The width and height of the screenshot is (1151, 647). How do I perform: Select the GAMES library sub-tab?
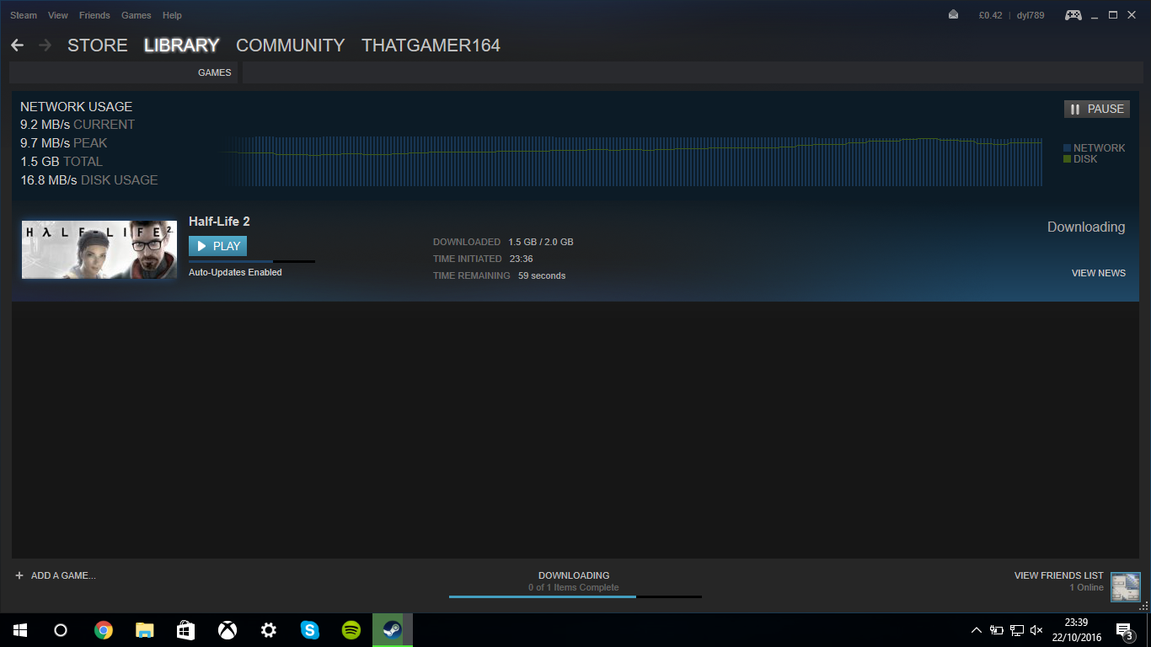215,72
